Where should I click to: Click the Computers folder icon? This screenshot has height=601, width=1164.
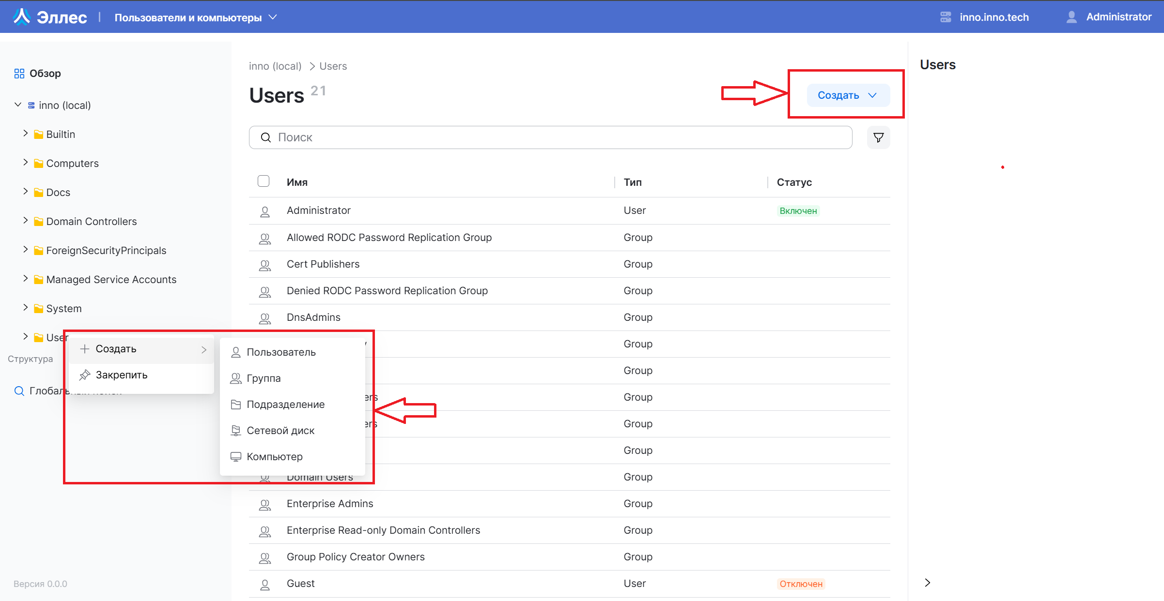pyautogui.click(x=39, y=164)
